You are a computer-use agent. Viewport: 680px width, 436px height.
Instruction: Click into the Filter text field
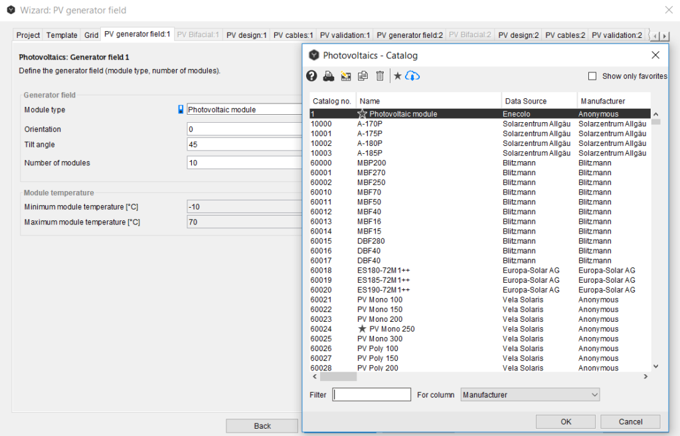(372, 395)
